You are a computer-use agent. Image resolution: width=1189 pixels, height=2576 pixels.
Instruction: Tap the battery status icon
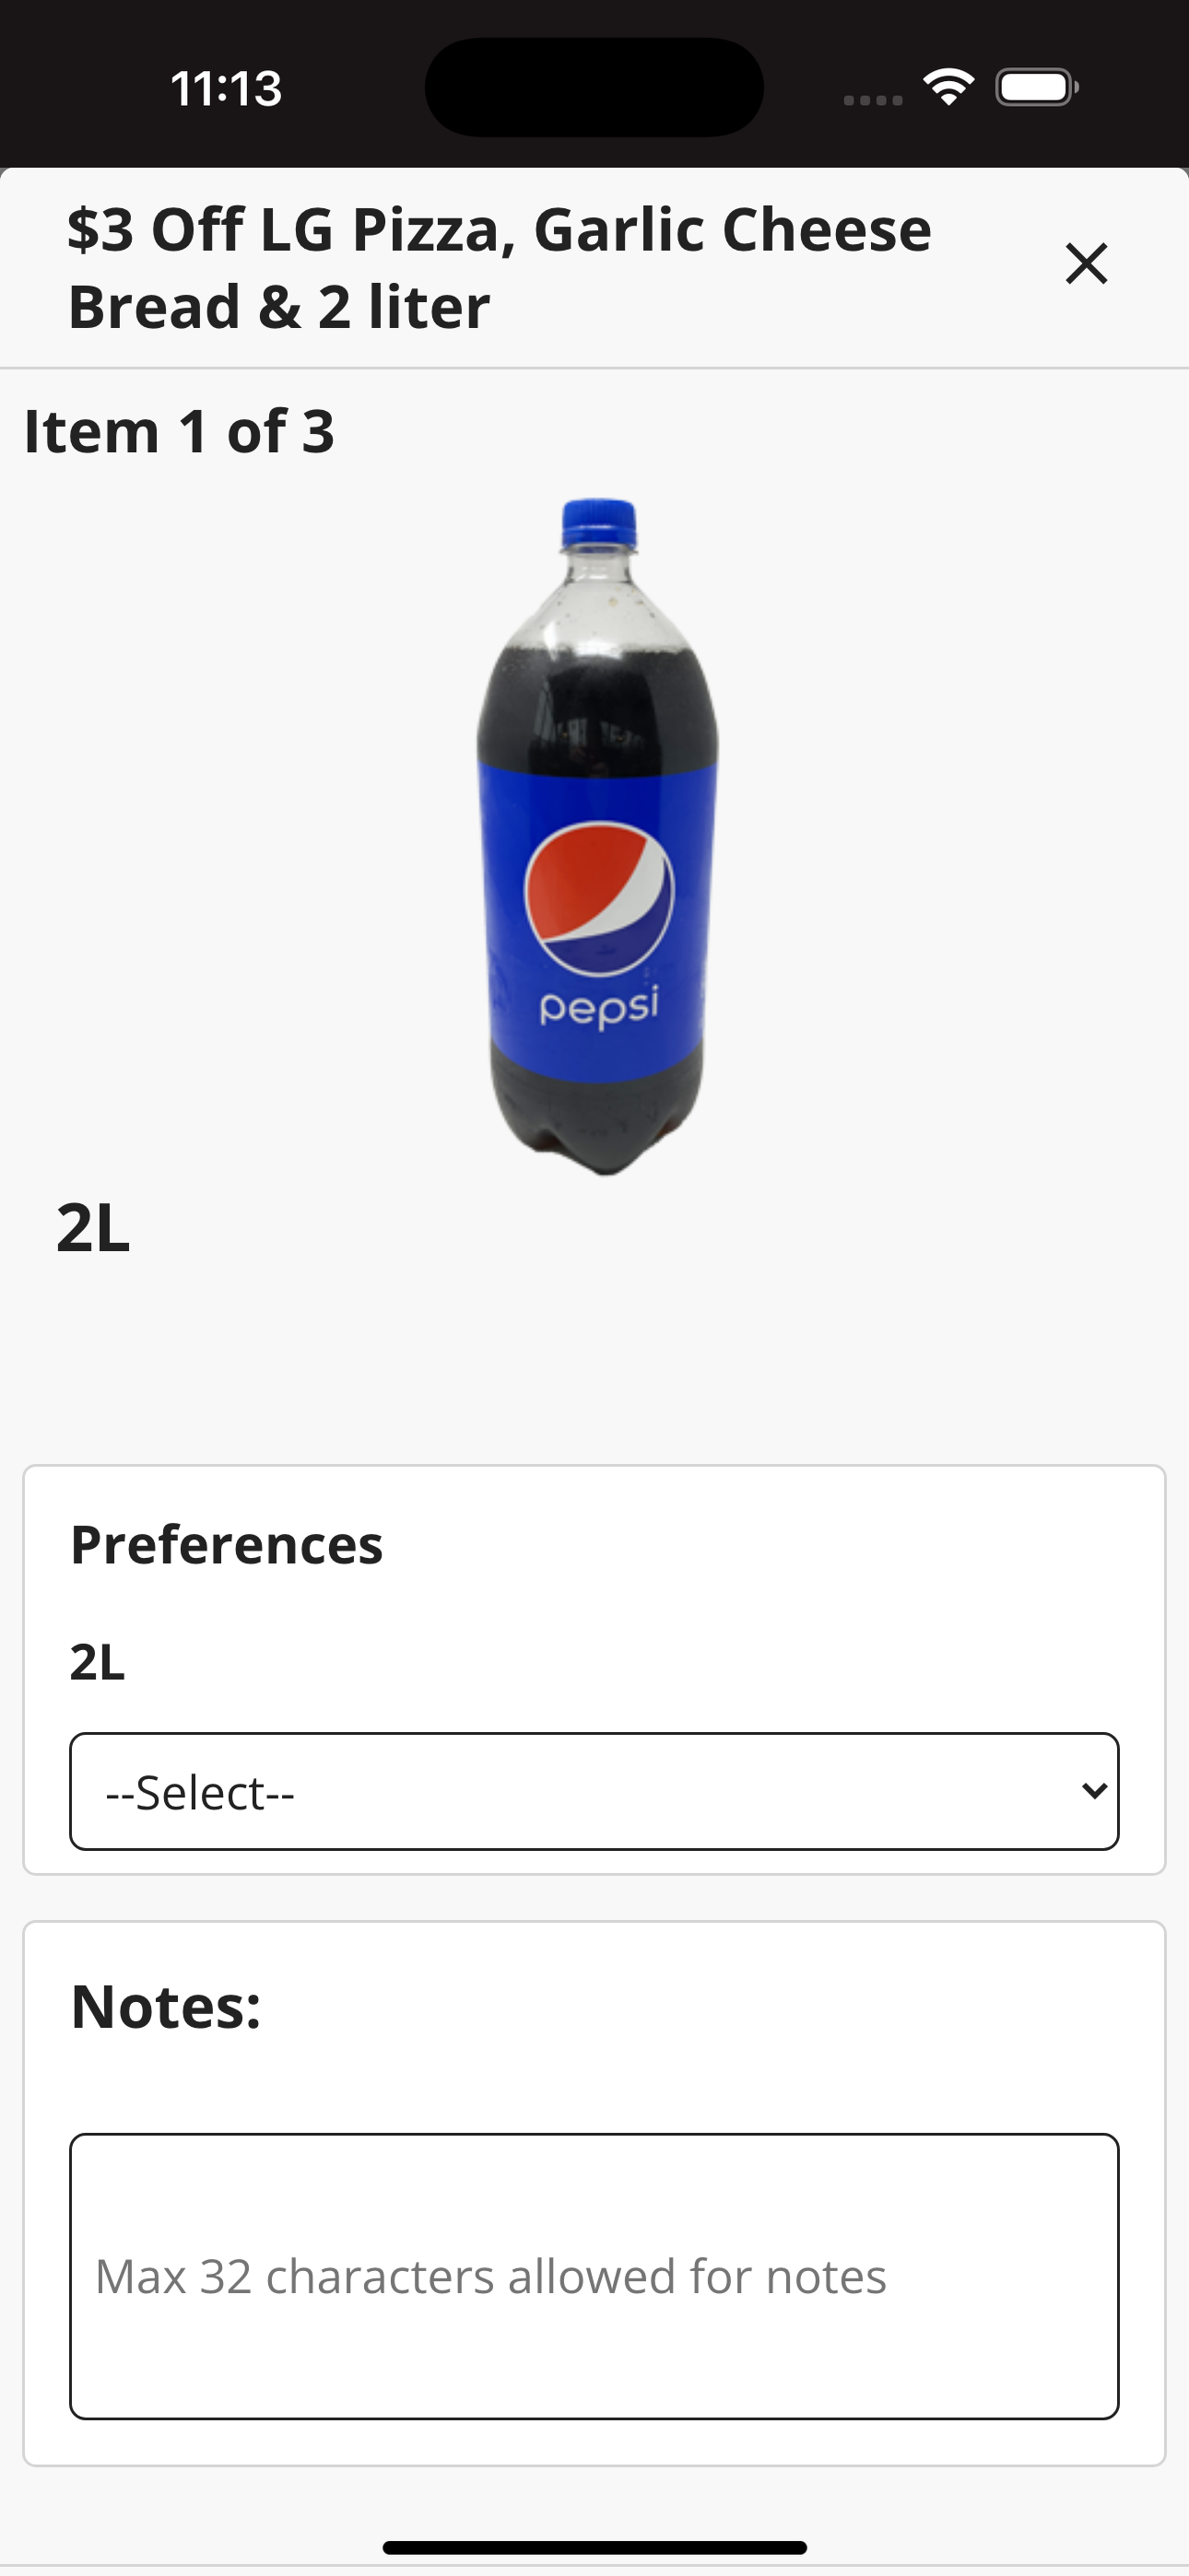click(1037, 87)
